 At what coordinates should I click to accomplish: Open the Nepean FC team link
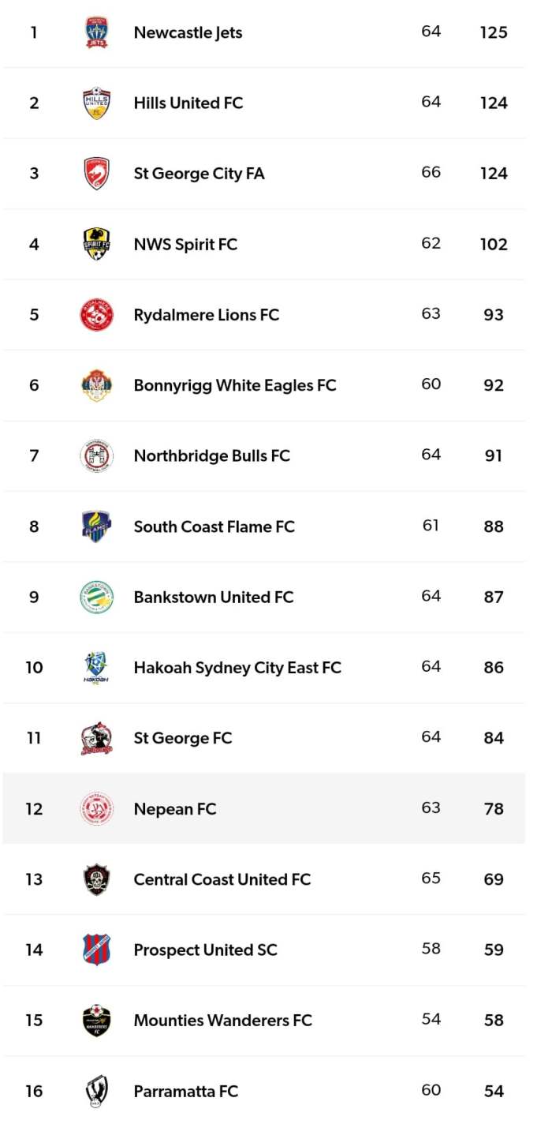[x=175, y=809]
